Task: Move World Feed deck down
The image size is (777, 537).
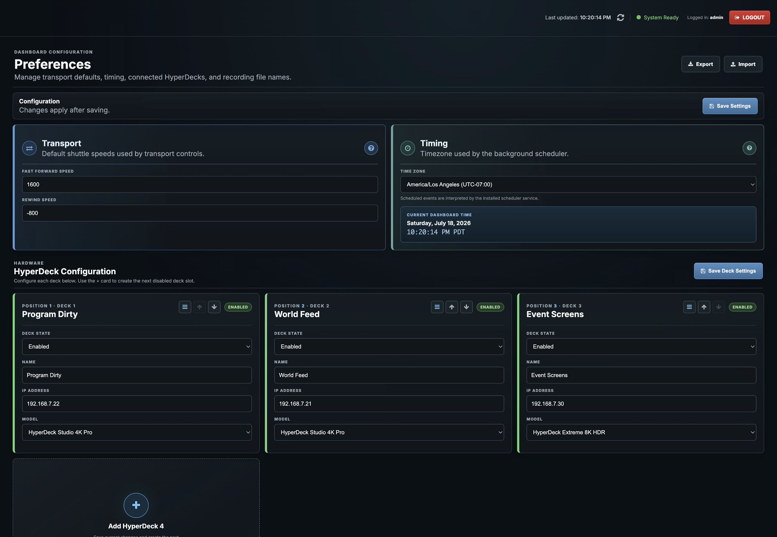Action: (x=467, y=307)
